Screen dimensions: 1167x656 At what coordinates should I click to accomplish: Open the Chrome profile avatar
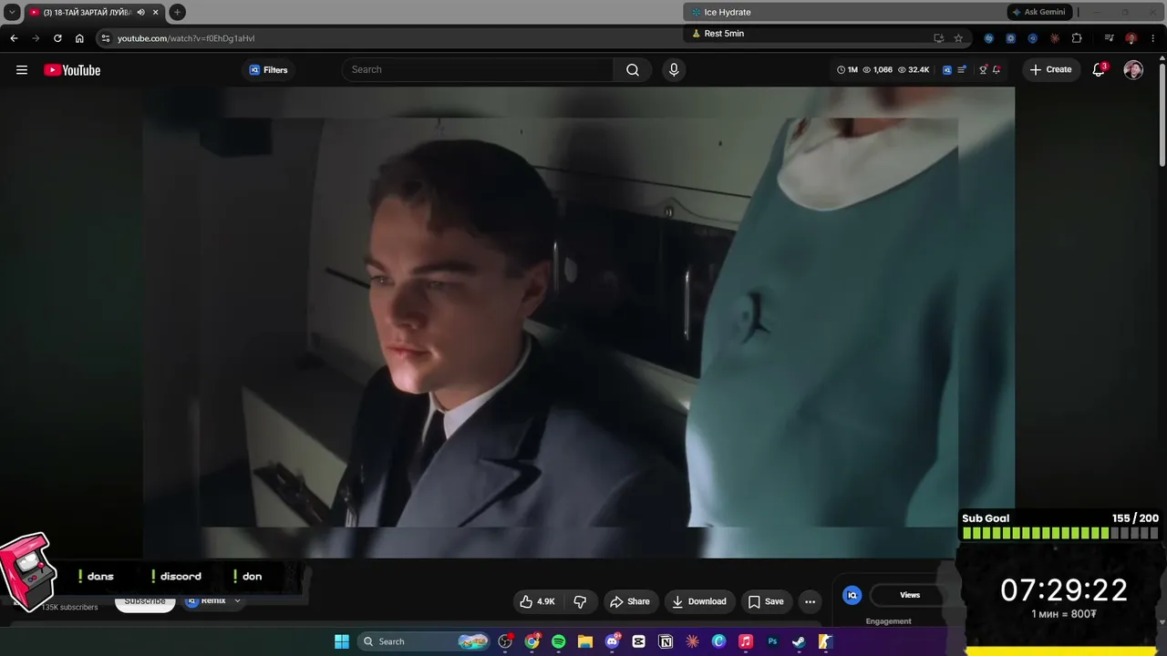(1131, 38)
